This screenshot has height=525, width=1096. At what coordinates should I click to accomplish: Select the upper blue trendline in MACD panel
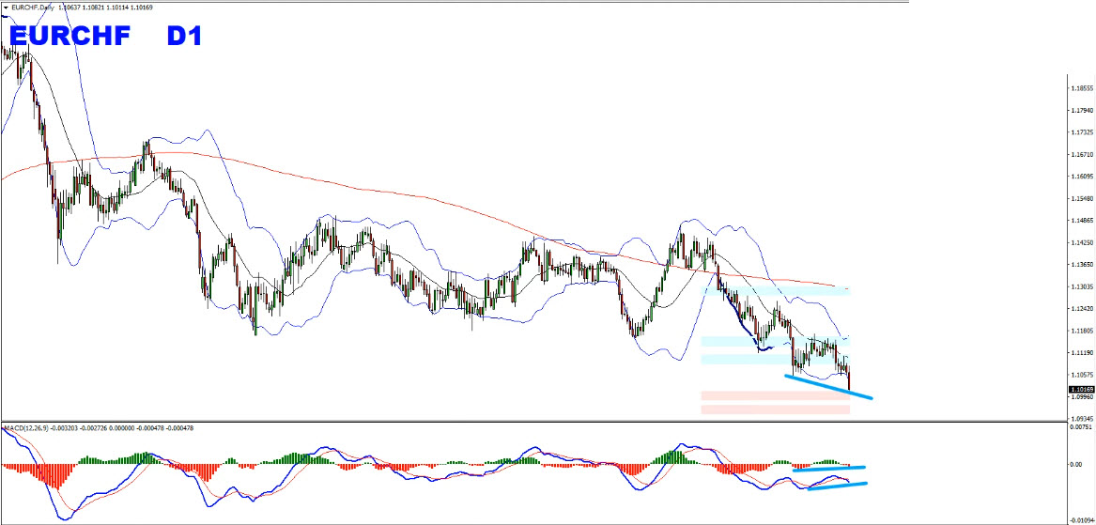tap(828, 468)
